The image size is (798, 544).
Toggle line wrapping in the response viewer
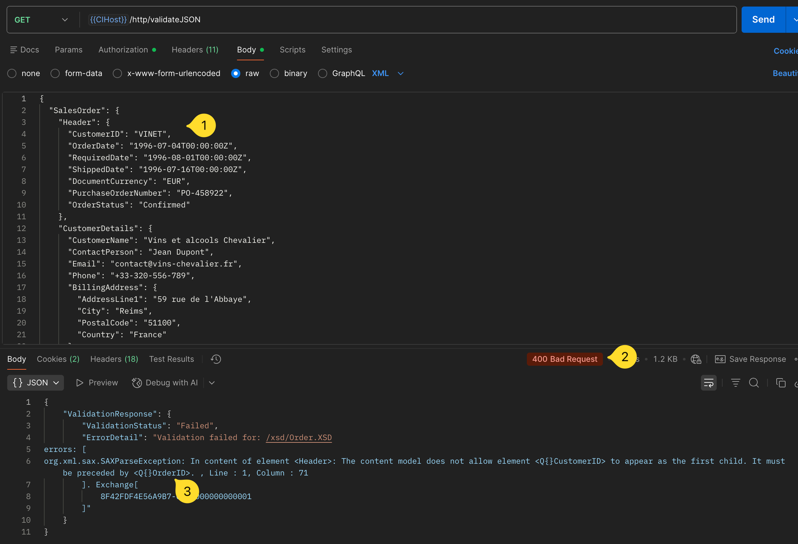click(709, 382)
